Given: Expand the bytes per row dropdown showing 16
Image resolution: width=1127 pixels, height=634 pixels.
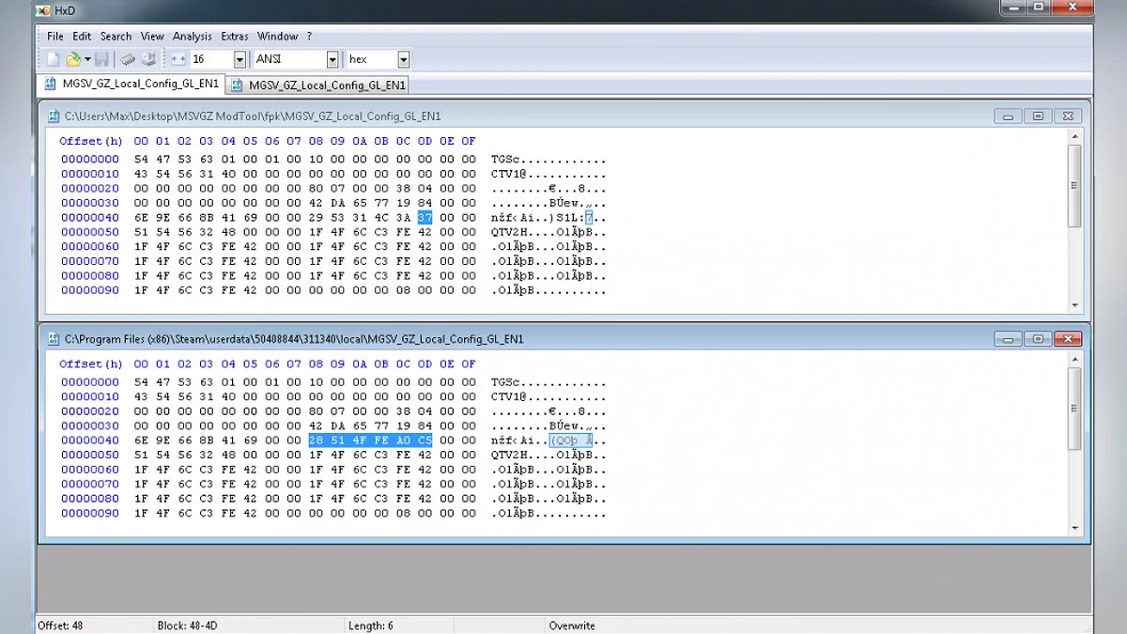Looking at the screenshot, I should (240, 59).
